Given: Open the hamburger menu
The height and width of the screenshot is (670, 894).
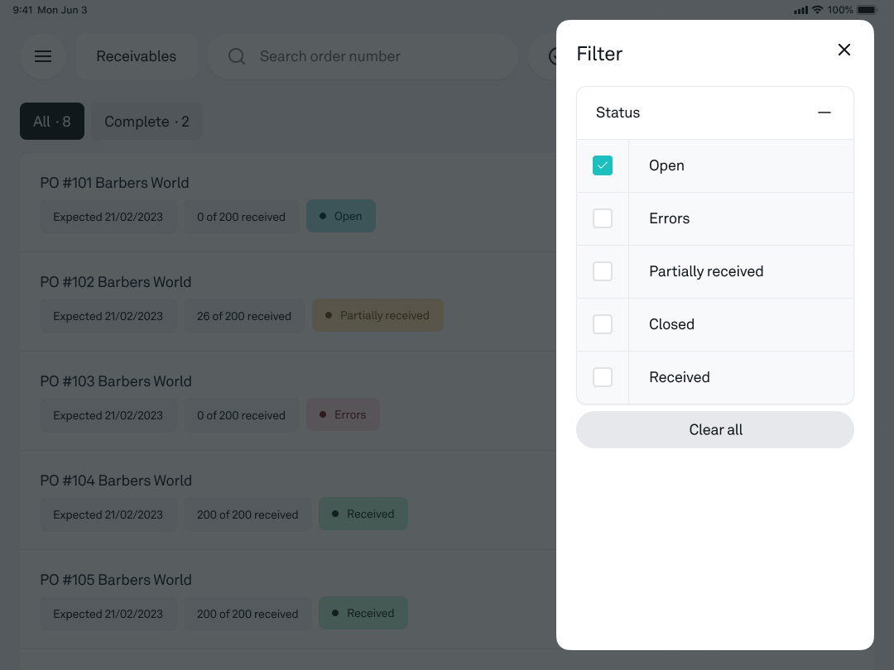Looking at the screenshot, I should click(x=43, y=56).
